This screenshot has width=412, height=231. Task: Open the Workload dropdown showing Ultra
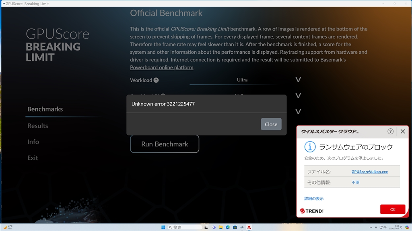click(x=242, y=80)
